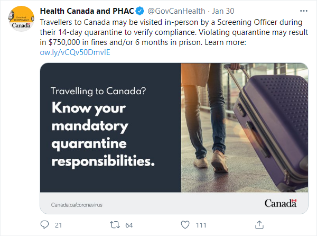Click the purple suitcase photo
Viewport: 317px width, 236px height.
245,128
